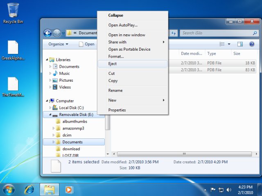Click the Help question mark icon
Screen dimensions: 262x196
click(252, 44)
